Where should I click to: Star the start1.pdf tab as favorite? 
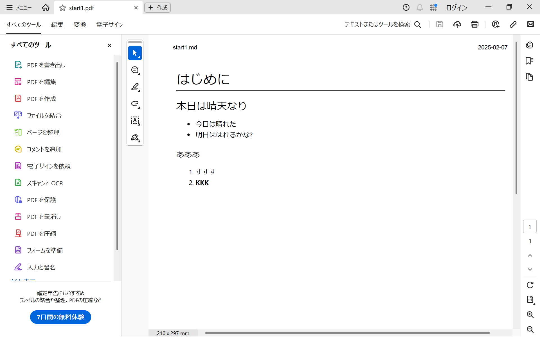click(62, 8)
